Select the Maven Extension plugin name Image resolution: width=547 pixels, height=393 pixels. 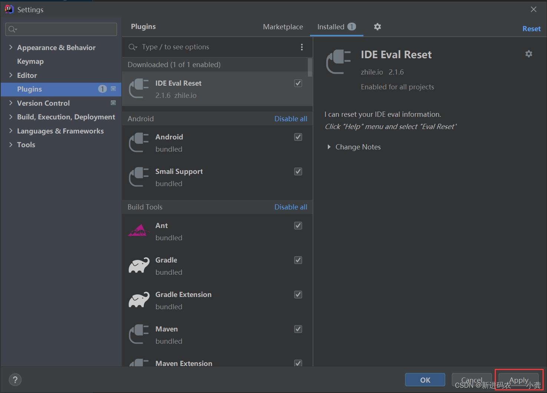[184, 363]
